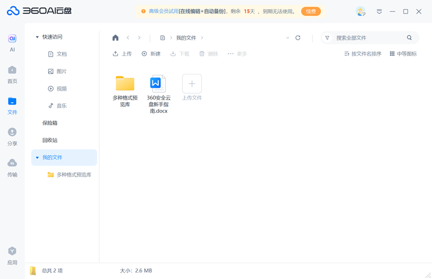
Task: Switch view via 中等图标 button
Action: pyautogui.click(x=403, y=54)
